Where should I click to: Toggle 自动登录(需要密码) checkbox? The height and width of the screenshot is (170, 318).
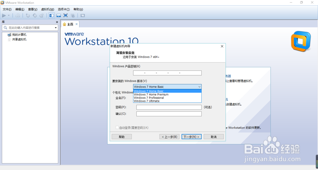(x=117, y=128)
